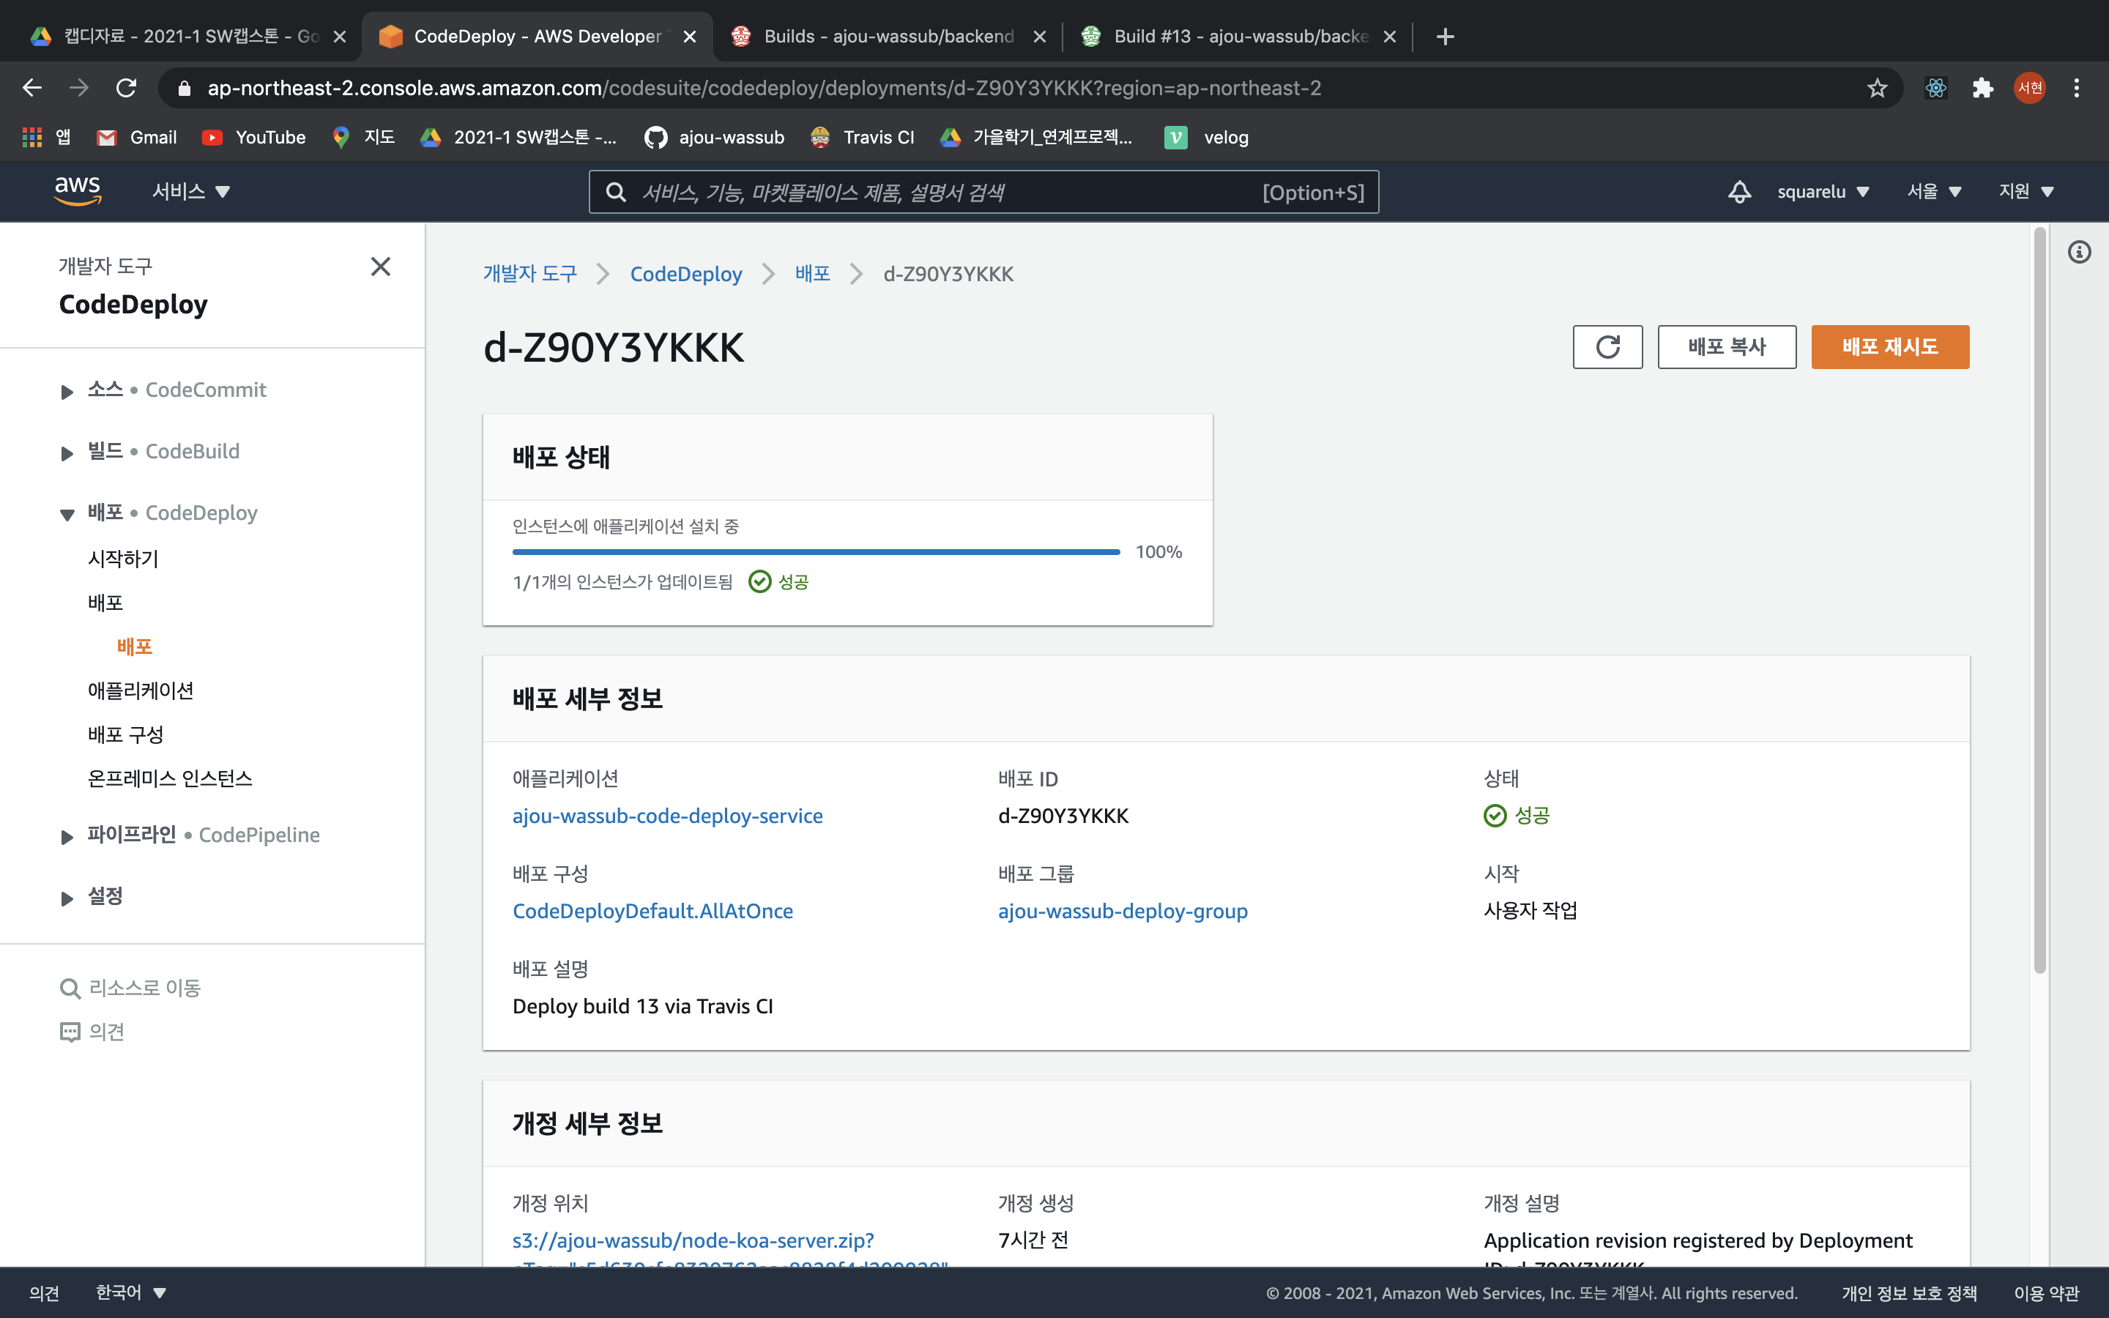Viewport: 2109px width, 1318px height.
Task: Open 개인 정보 보호 정책 in footer
Action: tap(1908, 1292)
